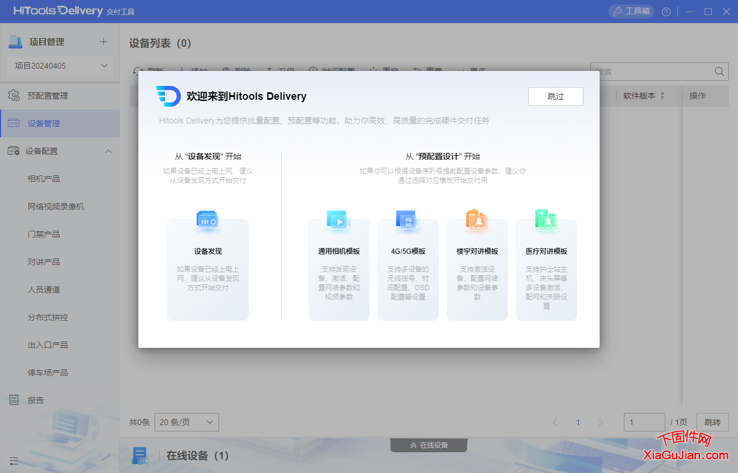Select the 4G/5G模板 card title
738x473 pixels.
click(408, 251)
